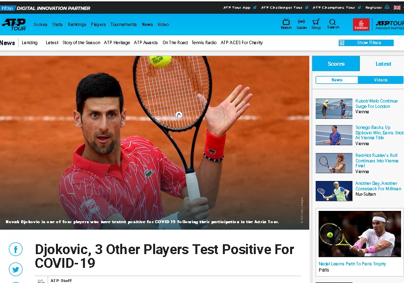Expand the Show Filters panel
Viewport: 404px width, 283px height.
point(366,43)
